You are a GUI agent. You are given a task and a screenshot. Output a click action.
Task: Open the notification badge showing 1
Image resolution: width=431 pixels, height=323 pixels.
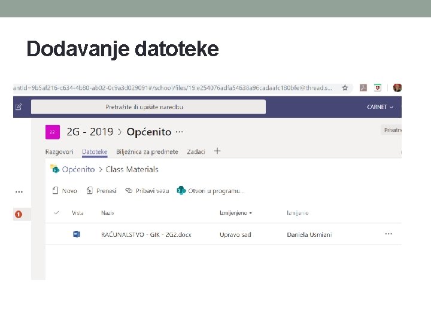pos(19,214)
